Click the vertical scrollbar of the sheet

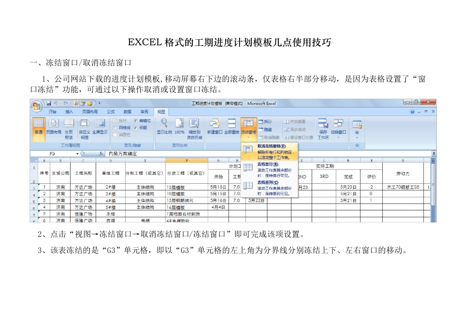(433, 190)
